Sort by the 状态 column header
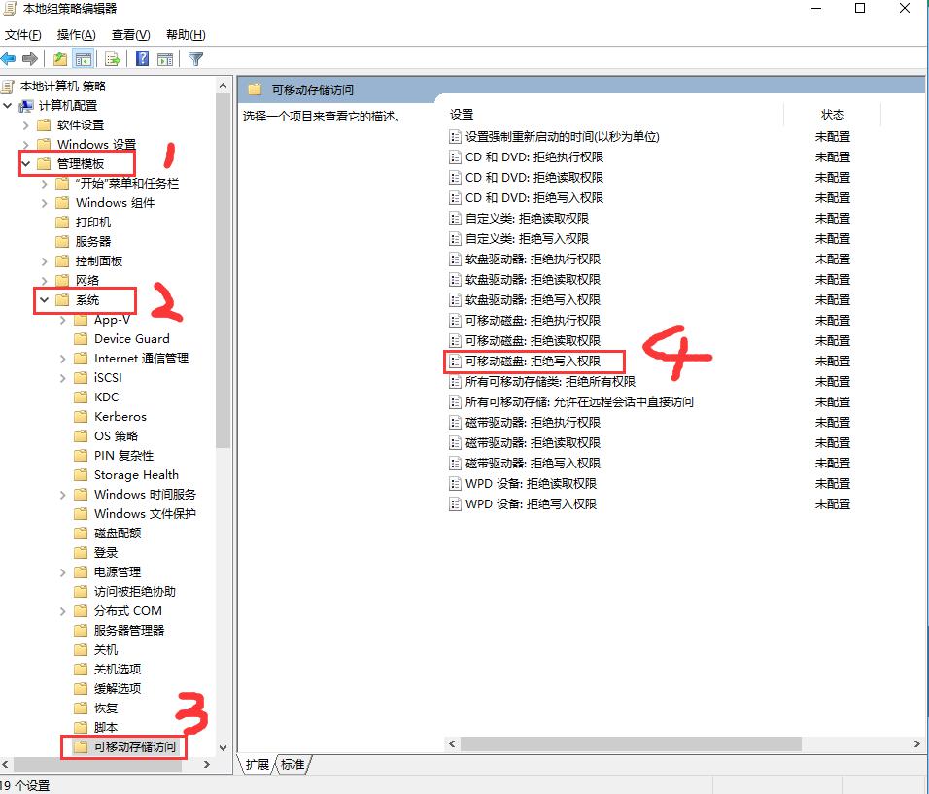Screen dimensions: 929x794 [833, 115]
